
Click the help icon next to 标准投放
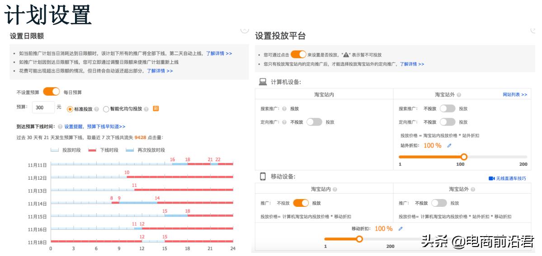(96, 109)
